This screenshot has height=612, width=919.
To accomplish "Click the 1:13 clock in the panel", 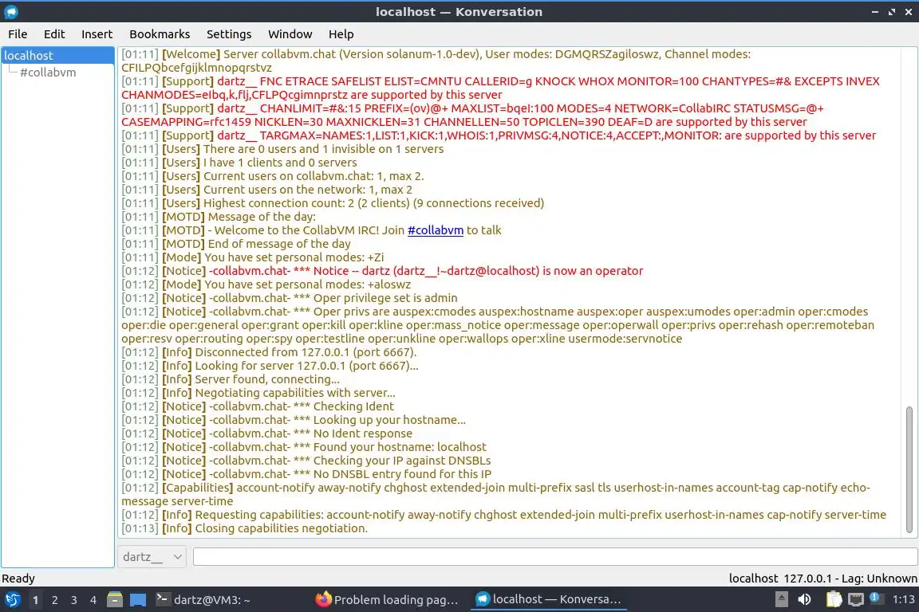I will pos(903,600).
